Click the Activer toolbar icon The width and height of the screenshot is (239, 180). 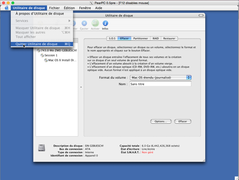pyautogui.click(x=95, y=25)
